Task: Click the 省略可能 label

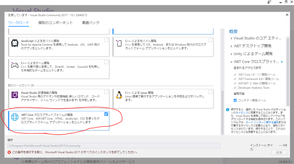Action: tap(239, 94)
